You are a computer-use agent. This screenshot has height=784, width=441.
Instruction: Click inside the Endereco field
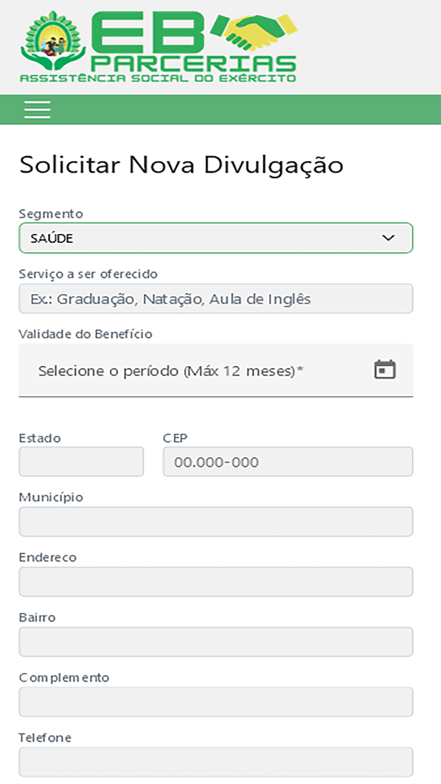pos(216,581)
